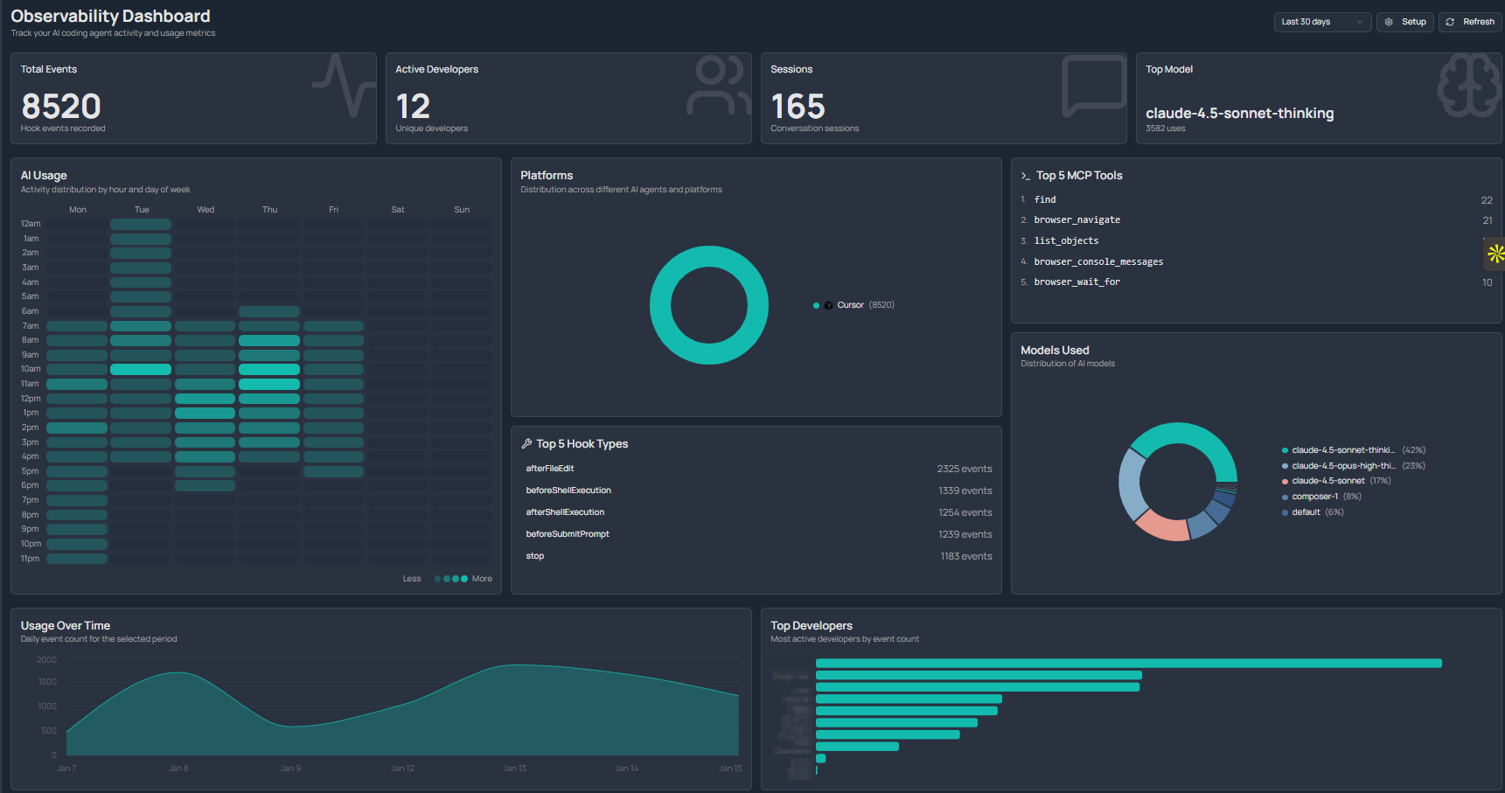Click the afterFileEdit hook row
The width and height of the screenshot is (1505, 793).
[x=758, y=469]
